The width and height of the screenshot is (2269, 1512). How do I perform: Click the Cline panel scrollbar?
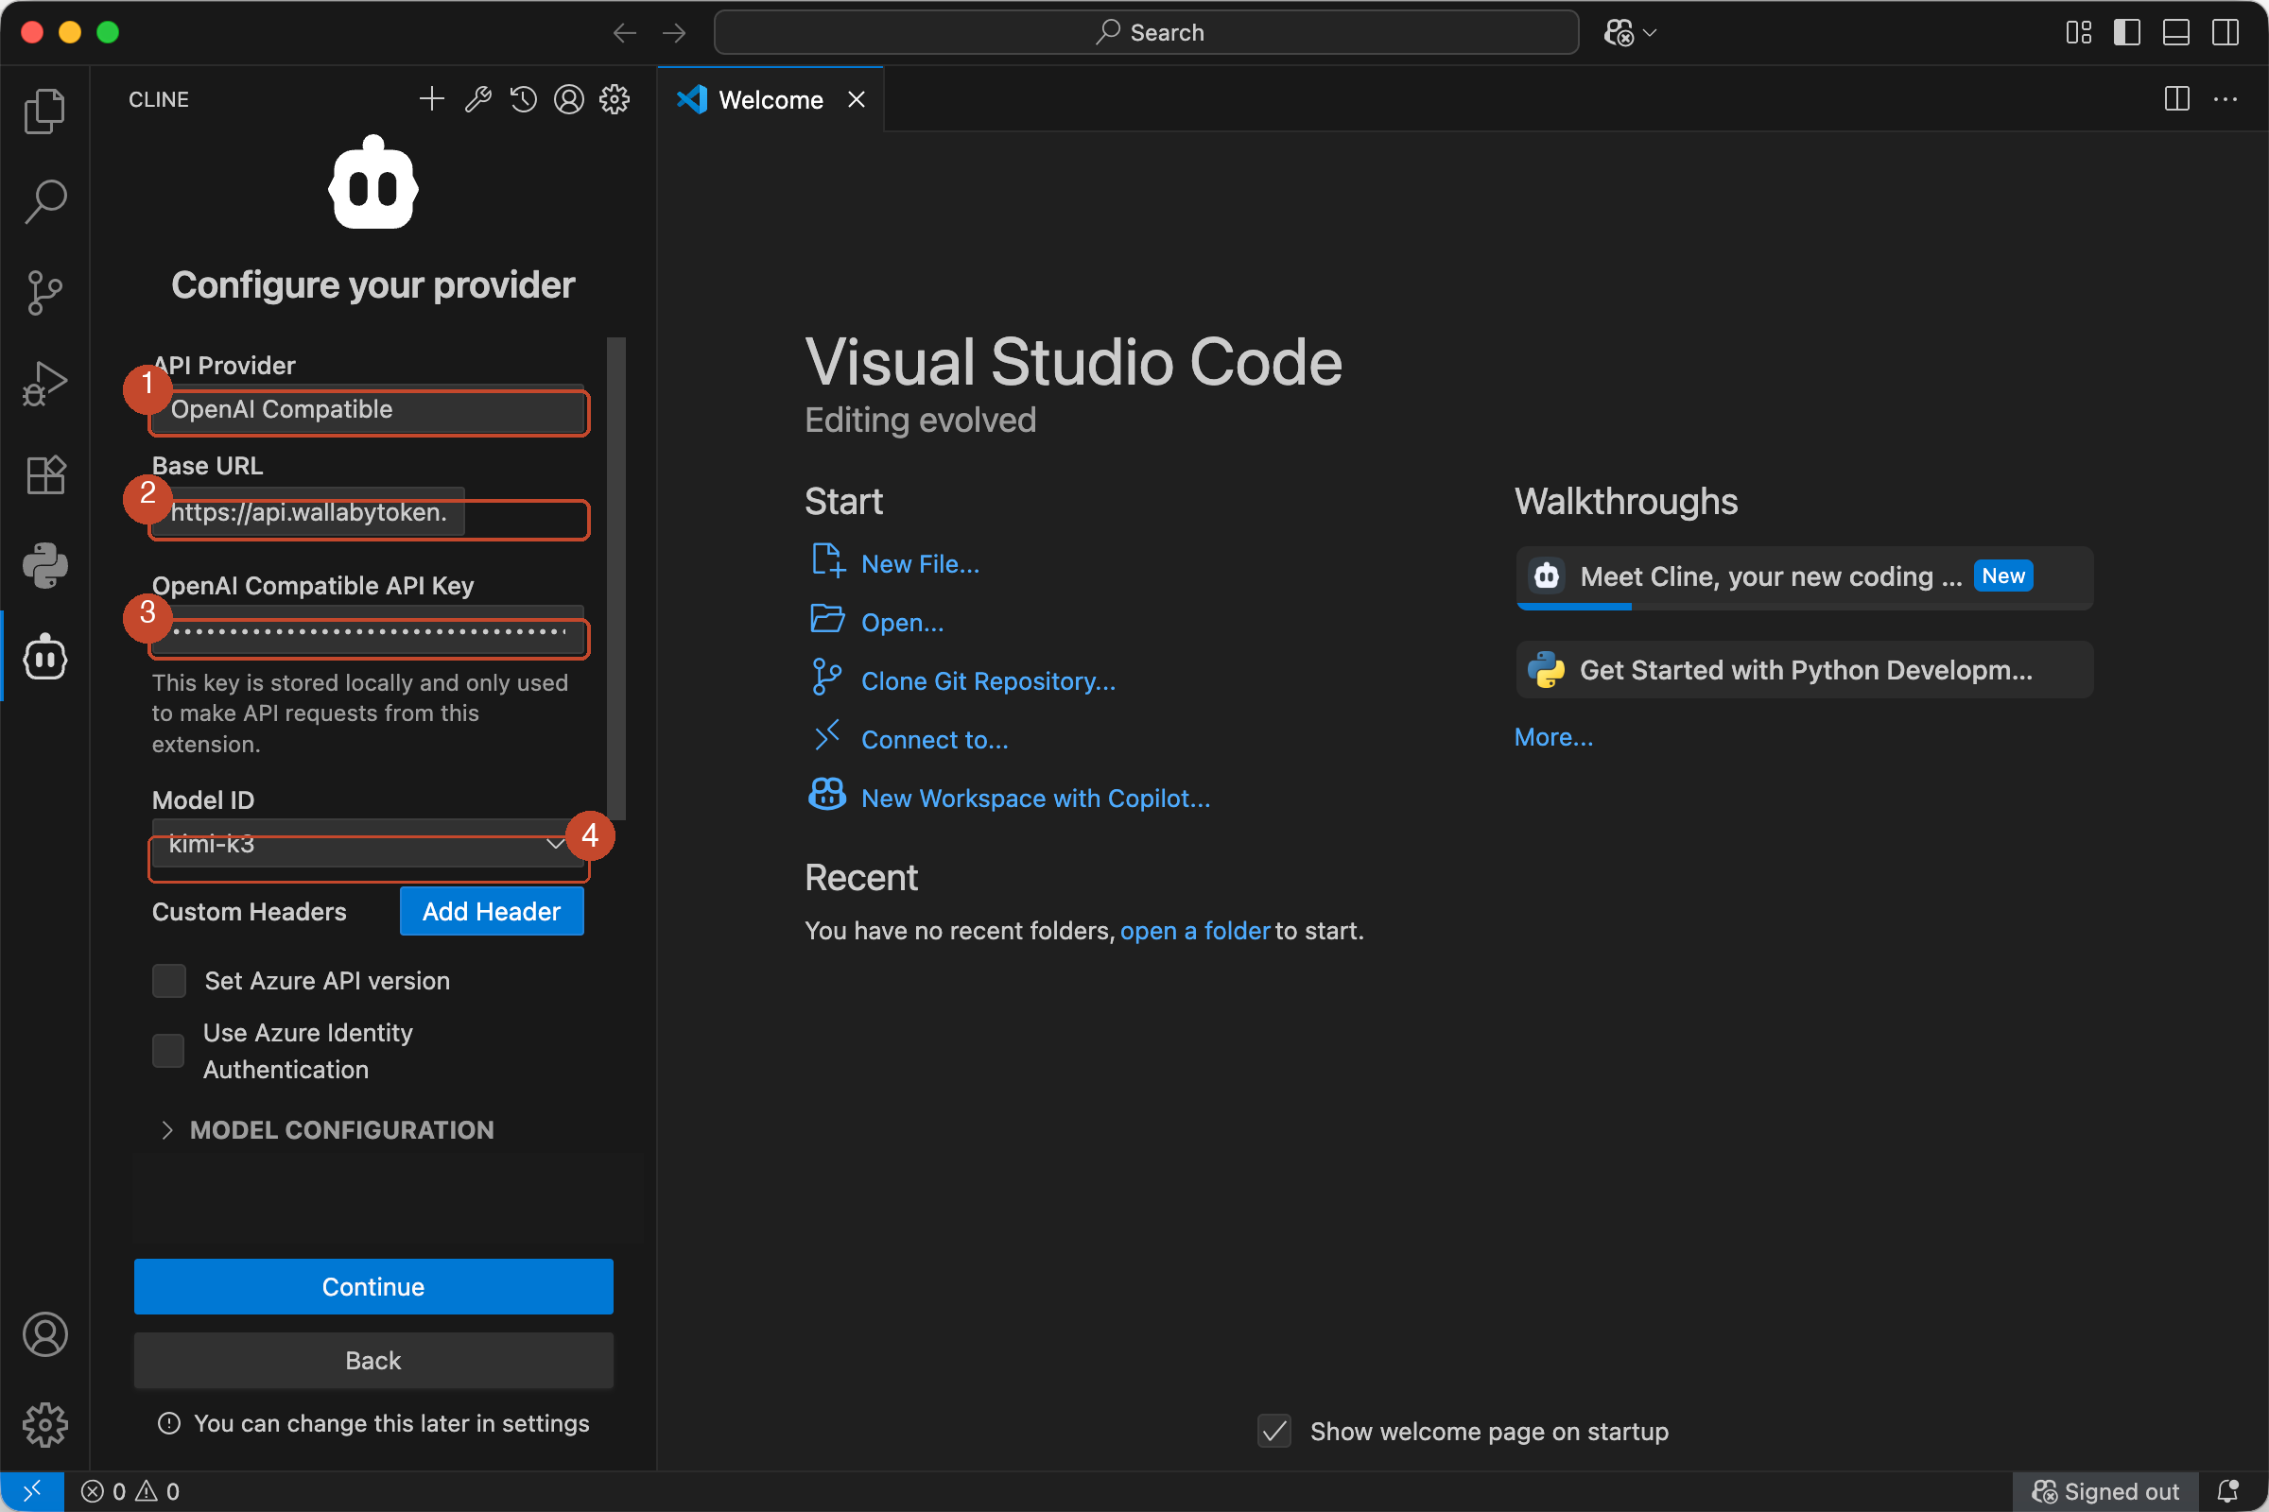(616, 576)
